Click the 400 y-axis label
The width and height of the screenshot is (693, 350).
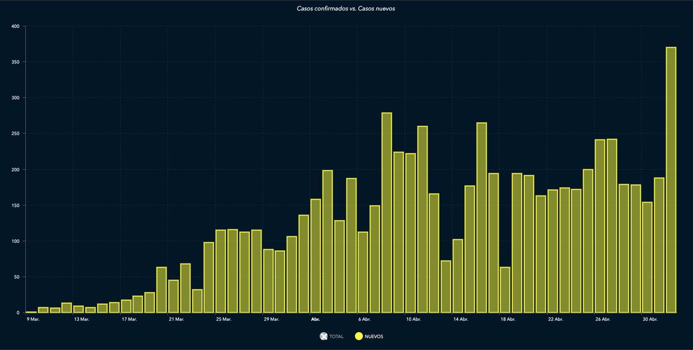click(x=15, y=27)
